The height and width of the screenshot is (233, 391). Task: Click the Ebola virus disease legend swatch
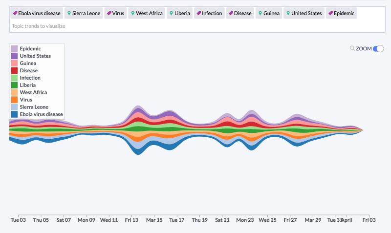point(15,114)
